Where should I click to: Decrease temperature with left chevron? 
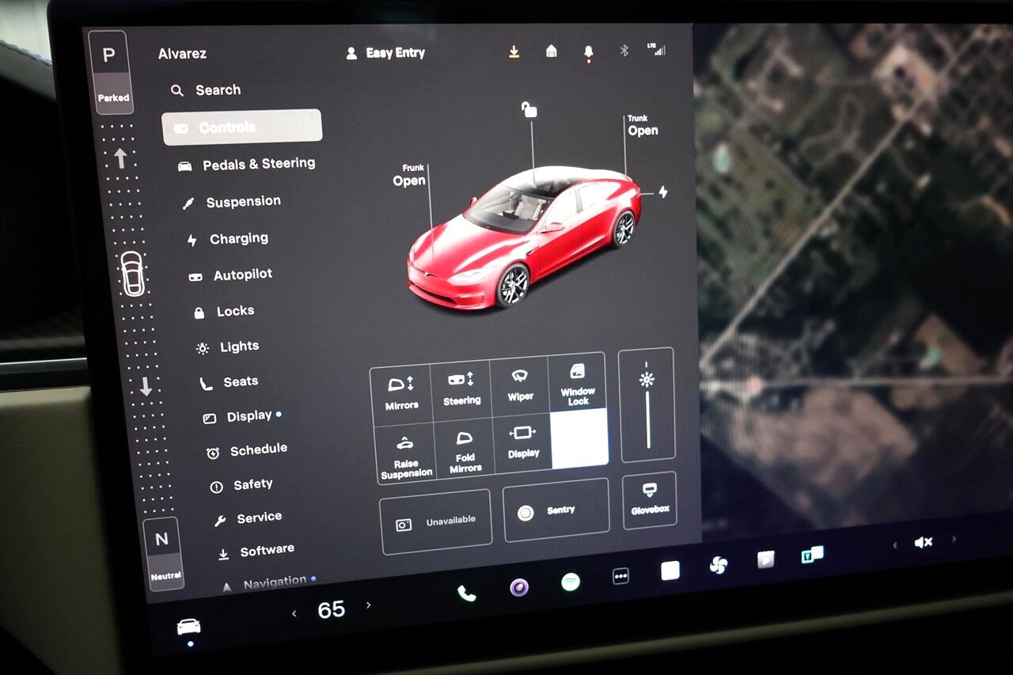294,613
